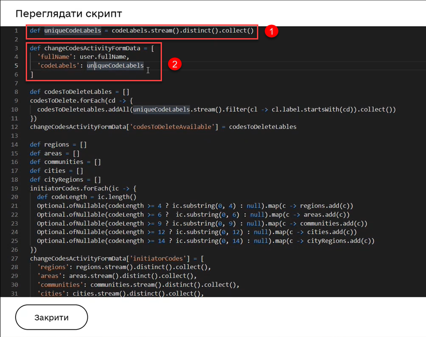This screenshot has height=337, width=426.
Task: Click 'regions' declaration on line 14
Action: pos(56,144)
